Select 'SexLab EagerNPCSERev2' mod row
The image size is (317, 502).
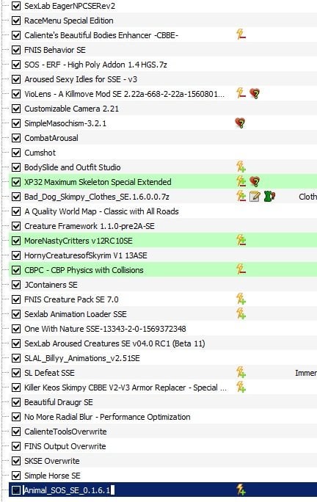point(163,6)
